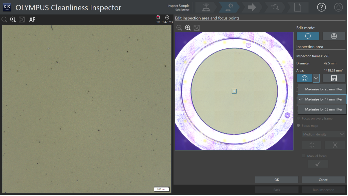Select circle edit mode button

(x=308, y=36)
